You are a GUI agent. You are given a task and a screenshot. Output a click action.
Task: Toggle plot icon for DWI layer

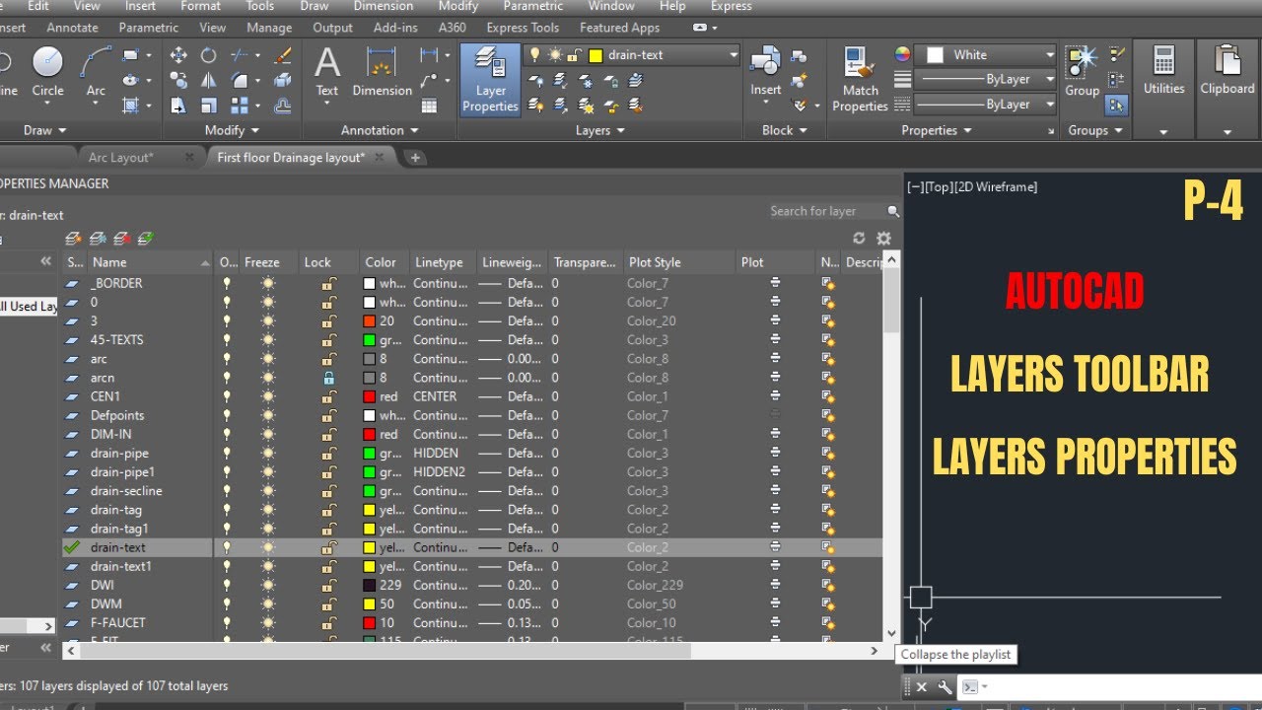775,585
